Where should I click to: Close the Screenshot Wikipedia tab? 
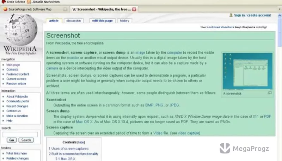coord(134,9)
